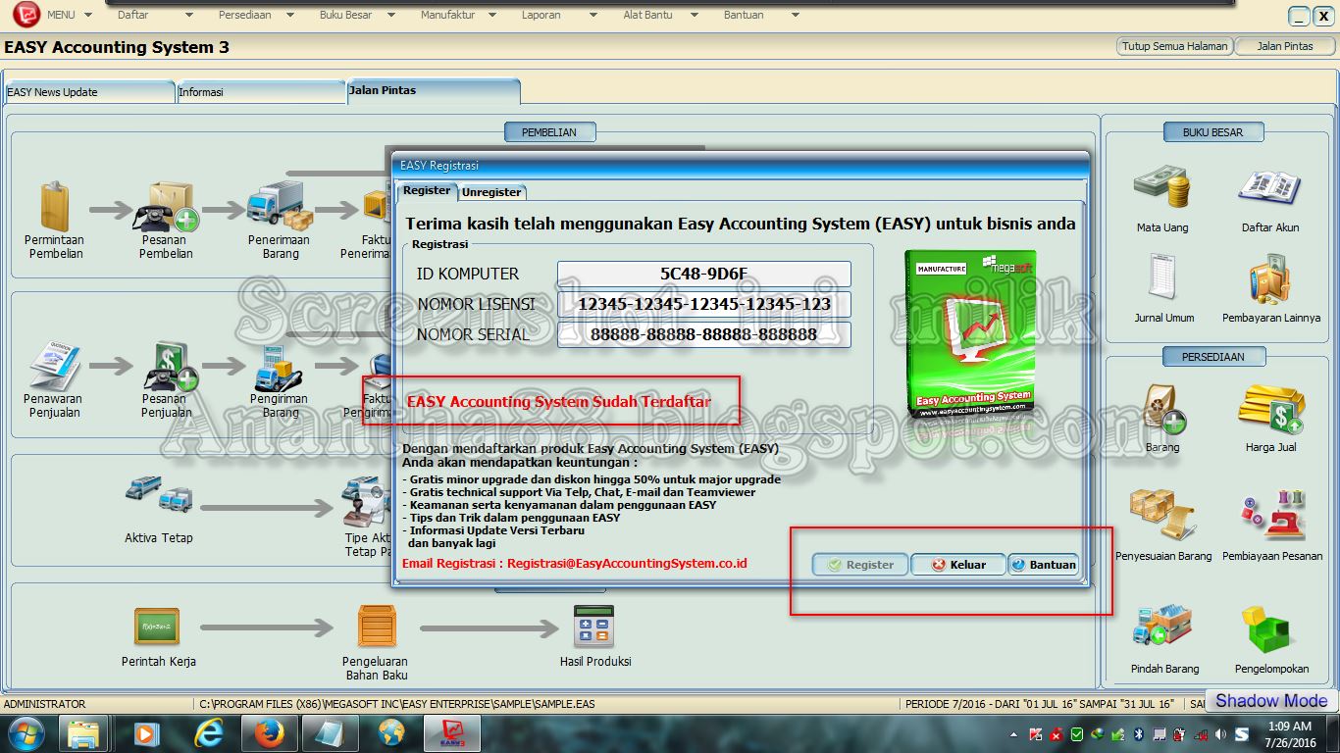
Task: Open Mata Uang money icon
Action: click(x=1162, y=187)
